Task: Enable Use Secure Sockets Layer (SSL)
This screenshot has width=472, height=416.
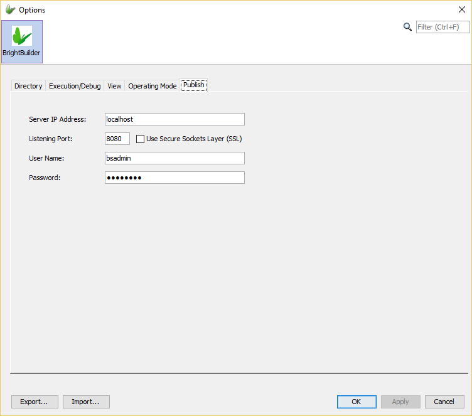Action: pyautogui.click(x=141, y=139)
